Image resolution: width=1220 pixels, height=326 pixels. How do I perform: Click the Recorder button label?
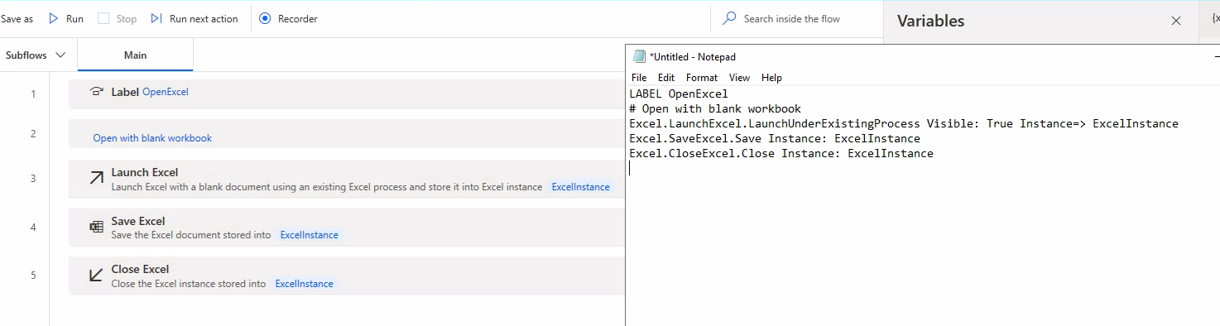[297, 18]
